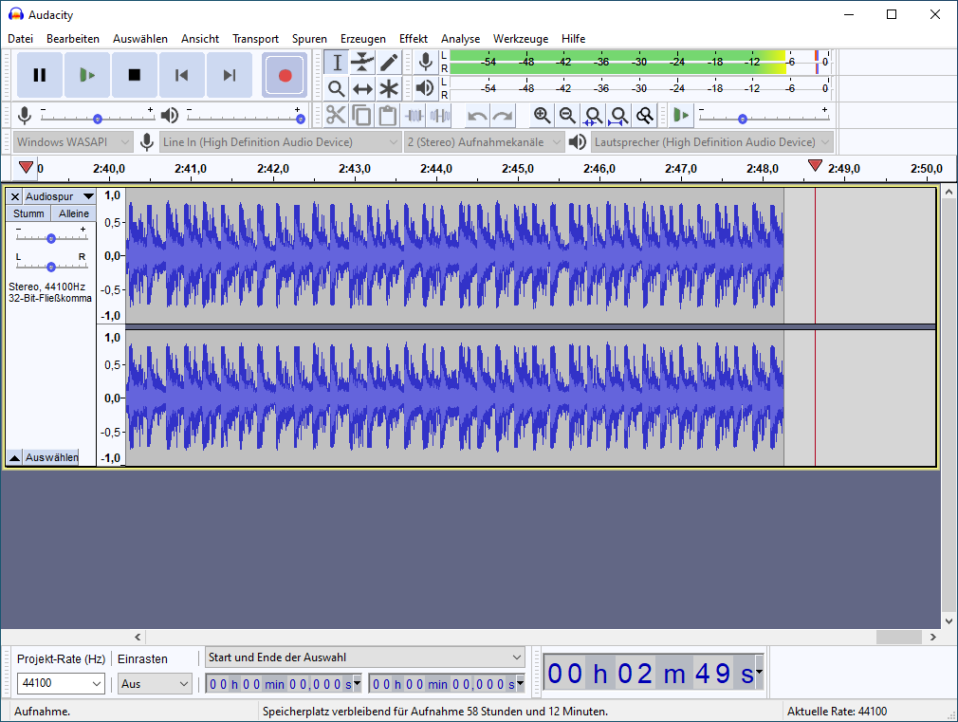Screen dimensions: 958x722
Task: Open the Windows WASAPI host dropdown
Action: click(x=73, y=142)
